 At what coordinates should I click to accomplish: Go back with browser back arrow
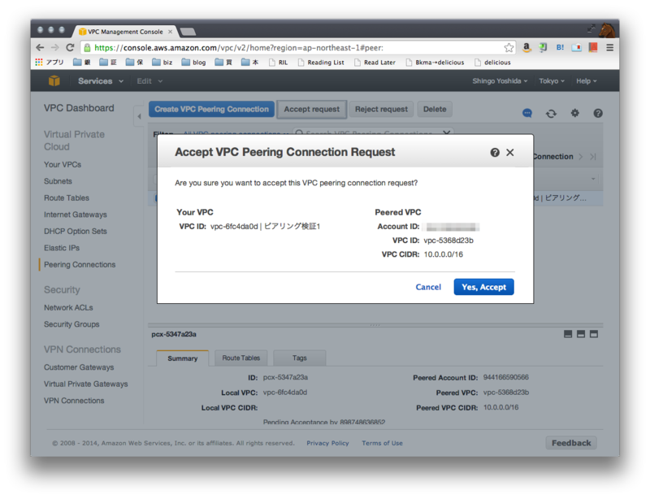click(40, 48)
